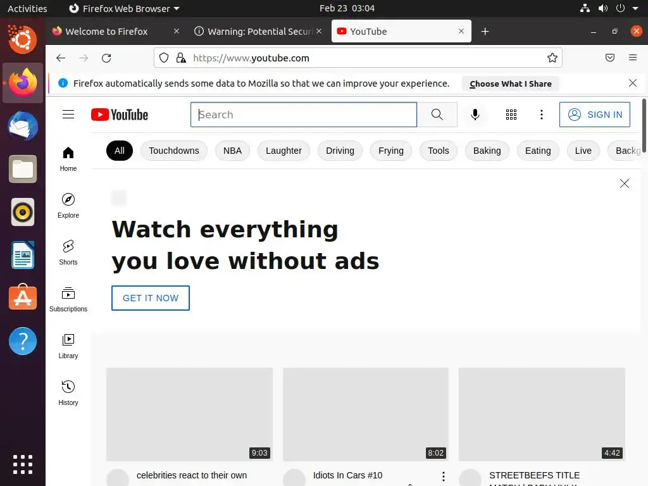Screen dimensions: 648x486
Task: Filter by Tools chip
Action: [438, 151]
